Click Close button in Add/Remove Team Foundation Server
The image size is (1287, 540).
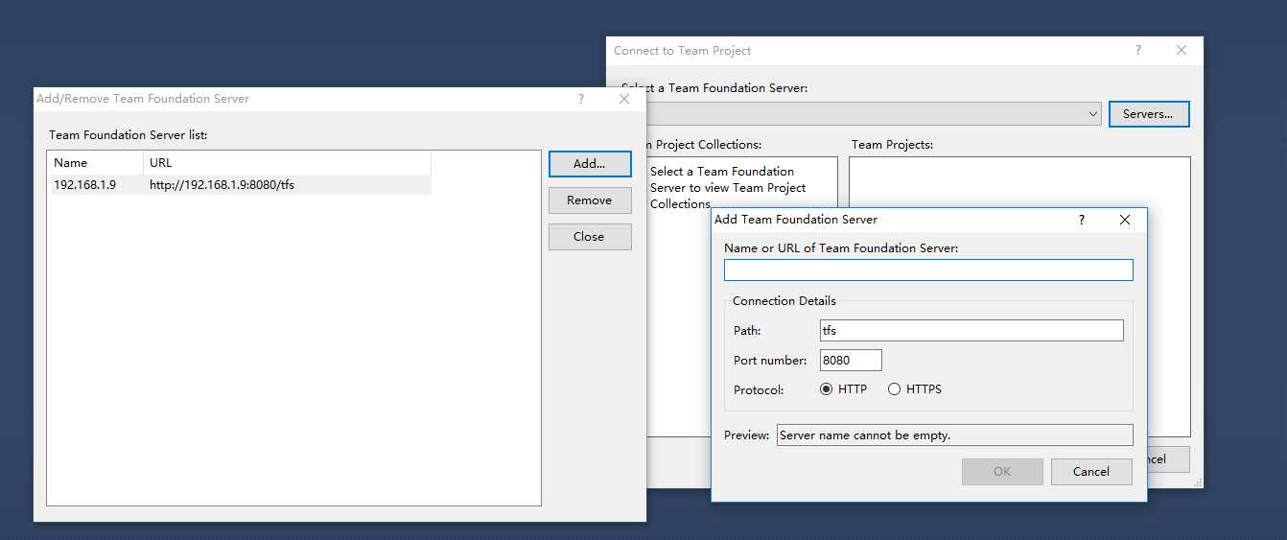[590, 237]
